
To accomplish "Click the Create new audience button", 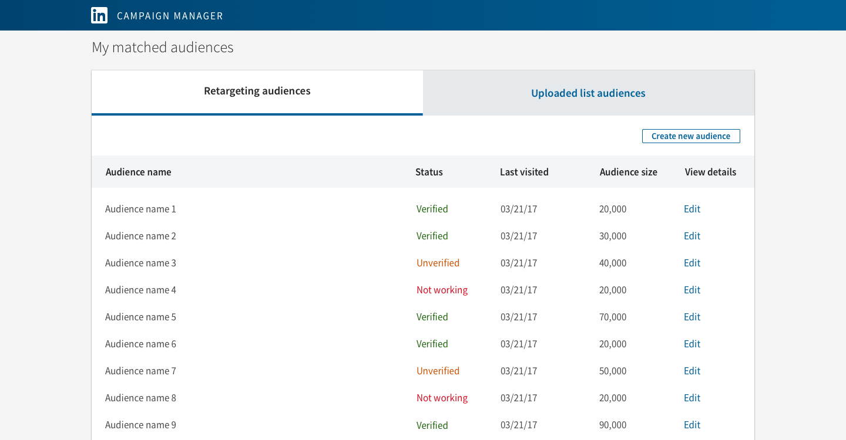I will (x=691, y=136).
